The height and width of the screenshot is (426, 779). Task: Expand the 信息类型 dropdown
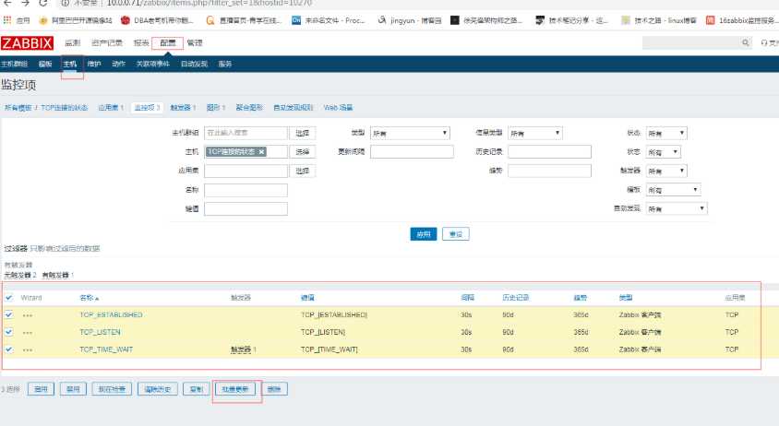click(535, 133)
